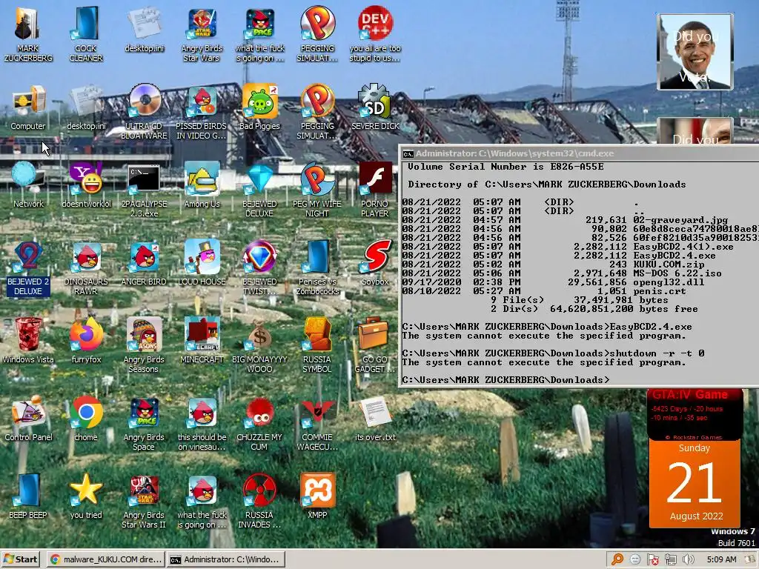Image resolution: width=759 pixels, height=569 pixels.
Task: Open the BIG MONAYYYY WOOO money bag icon
Action: [259, 345]
